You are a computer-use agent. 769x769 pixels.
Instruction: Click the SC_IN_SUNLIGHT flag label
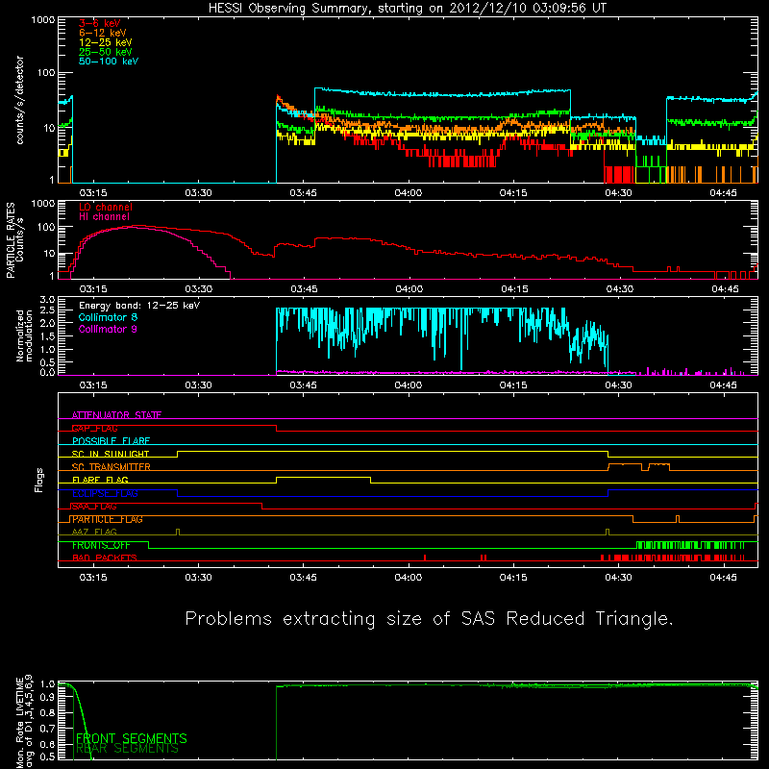pyautogui.click(x=111, y=454)
